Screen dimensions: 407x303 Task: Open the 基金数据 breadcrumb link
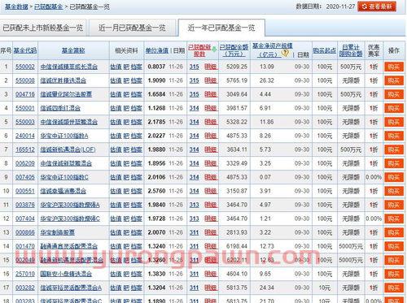pos(16,6)
